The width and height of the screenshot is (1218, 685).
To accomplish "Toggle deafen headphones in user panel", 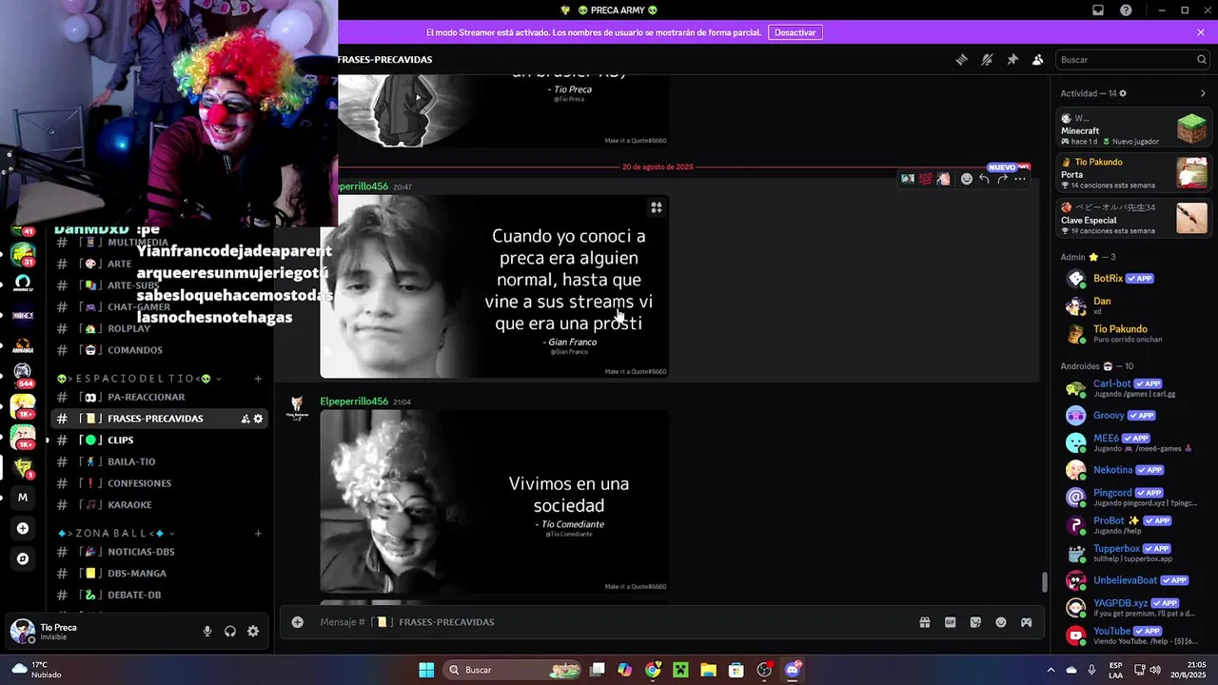I will (x=230, y=631).
